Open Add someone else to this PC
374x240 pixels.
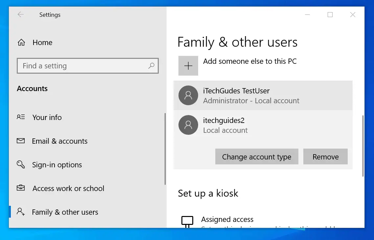250,61
